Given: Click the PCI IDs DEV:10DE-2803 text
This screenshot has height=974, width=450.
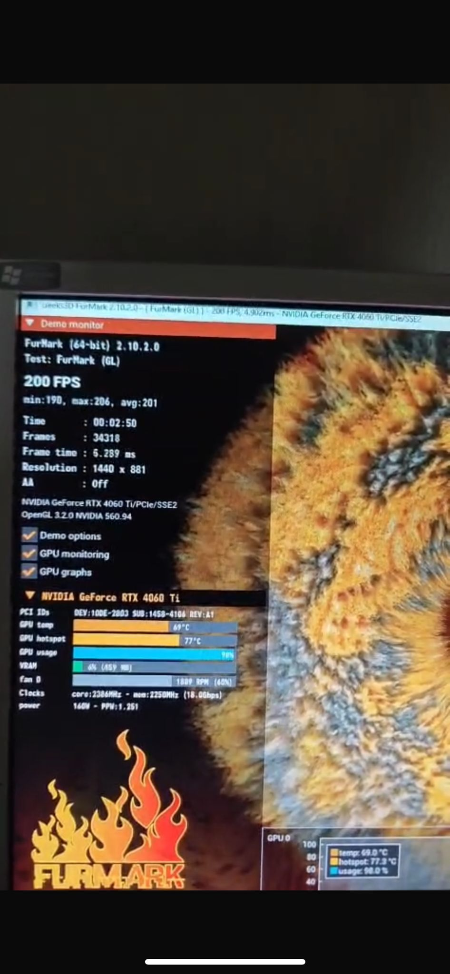Looking at the screenshot, I should 144,614.
